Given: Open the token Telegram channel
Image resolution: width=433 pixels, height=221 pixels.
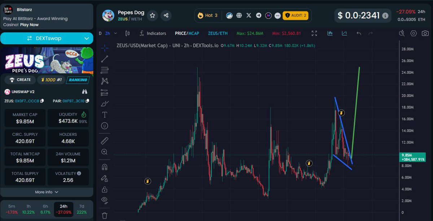Looking at the screenshot, I should (258, 15).
